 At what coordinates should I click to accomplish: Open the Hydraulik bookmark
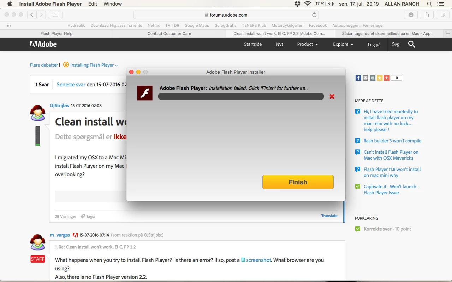[x=76, y=25]
